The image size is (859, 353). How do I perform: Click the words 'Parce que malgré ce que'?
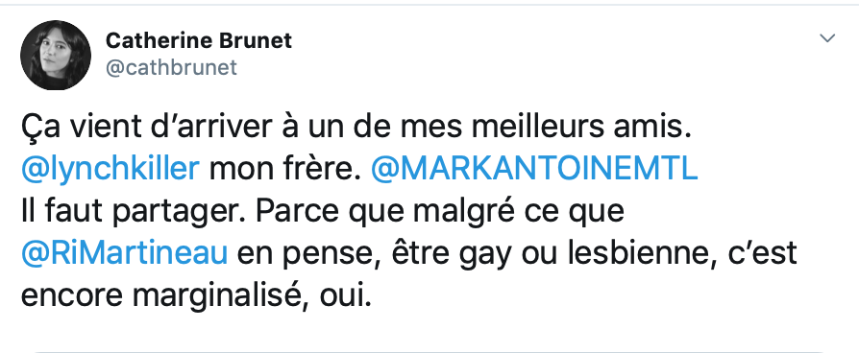440,212
